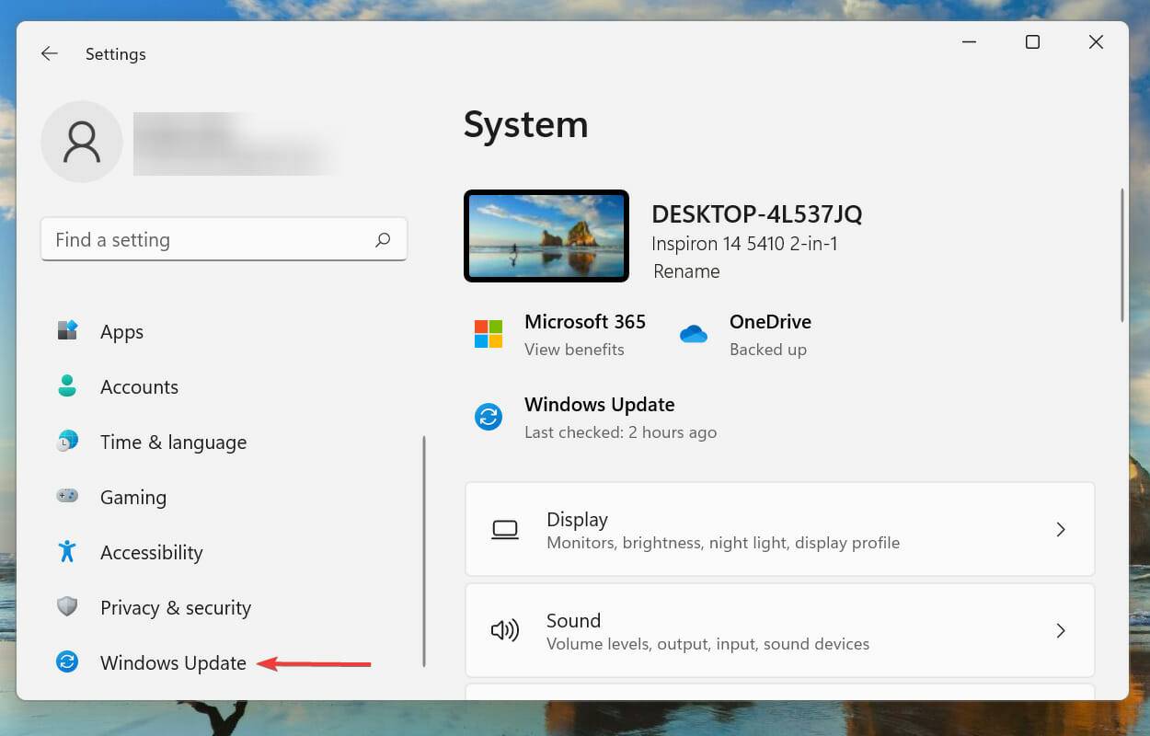Click the Display monitor icon
Screen dimensions: 1150x736
(x=505, y=530)
